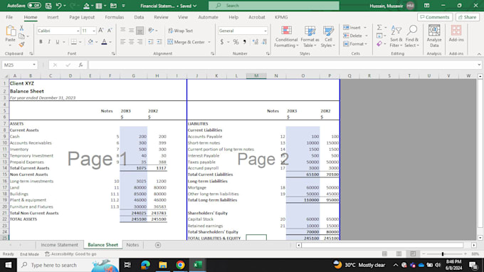
Task: Switch to Normal view
Action: pyautogui.click(x=384, y=253)
